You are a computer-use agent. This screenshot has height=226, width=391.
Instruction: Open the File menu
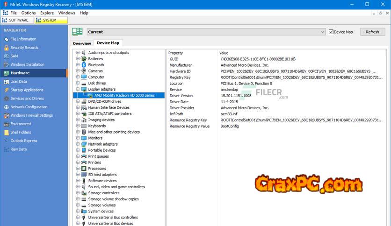click(14, 13)
